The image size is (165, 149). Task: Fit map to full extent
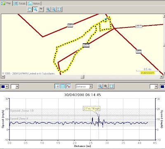[x=59, y=9]
